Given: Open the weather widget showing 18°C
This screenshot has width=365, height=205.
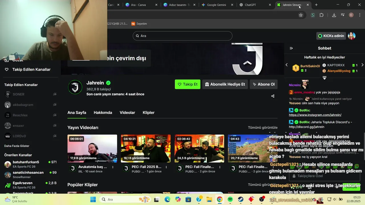Looking at the screenshot, I should coord(16,199).
